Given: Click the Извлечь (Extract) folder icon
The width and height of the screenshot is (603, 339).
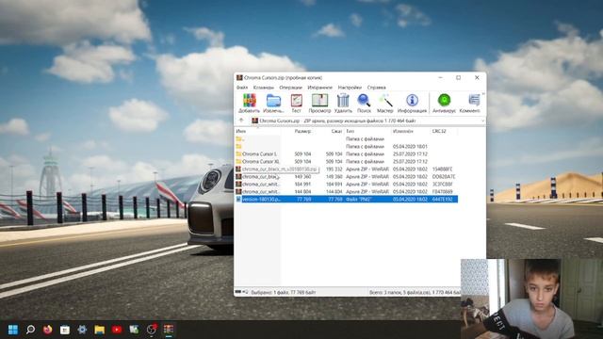Looking at the screenshot, I should pos(273,101).
